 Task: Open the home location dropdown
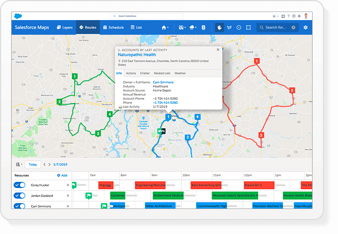165,27
